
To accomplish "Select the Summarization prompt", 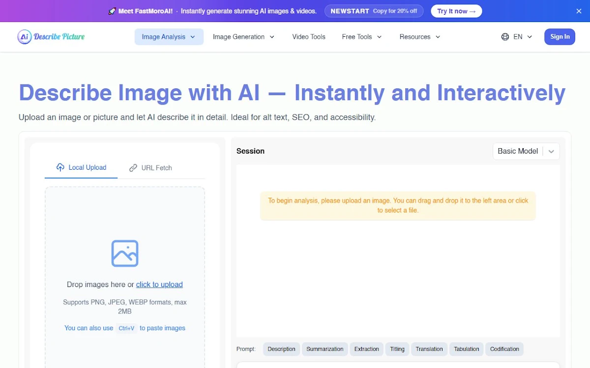I will 325,349.
